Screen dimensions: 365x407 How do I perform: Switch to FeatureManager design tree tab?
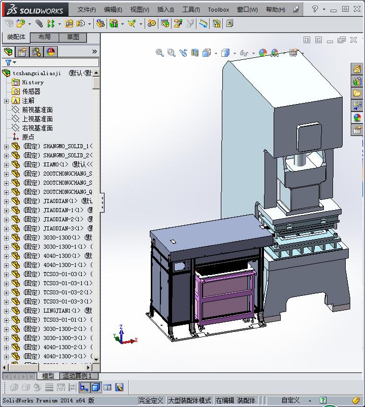coord(8,52)
